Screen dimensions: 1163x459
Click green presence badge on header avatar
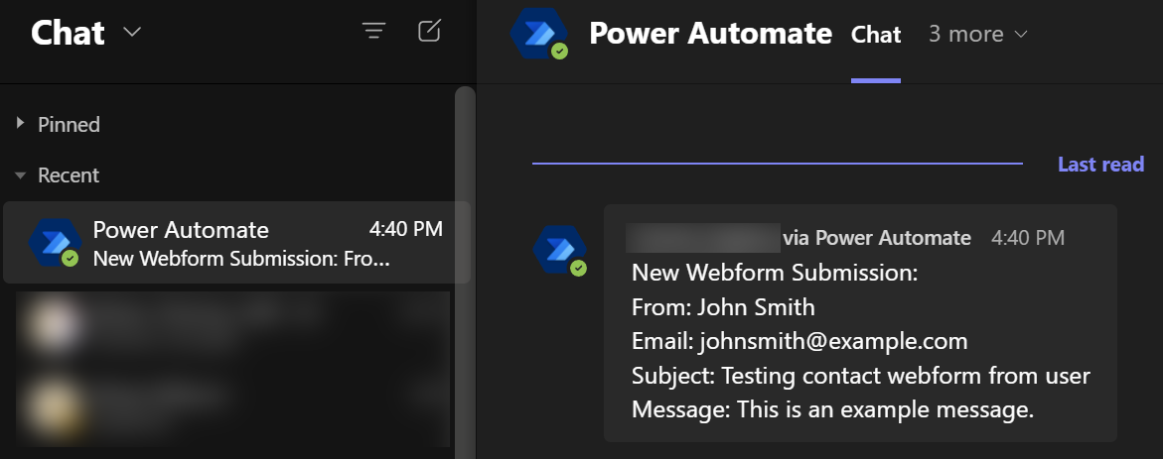click(x=560, y=51)
